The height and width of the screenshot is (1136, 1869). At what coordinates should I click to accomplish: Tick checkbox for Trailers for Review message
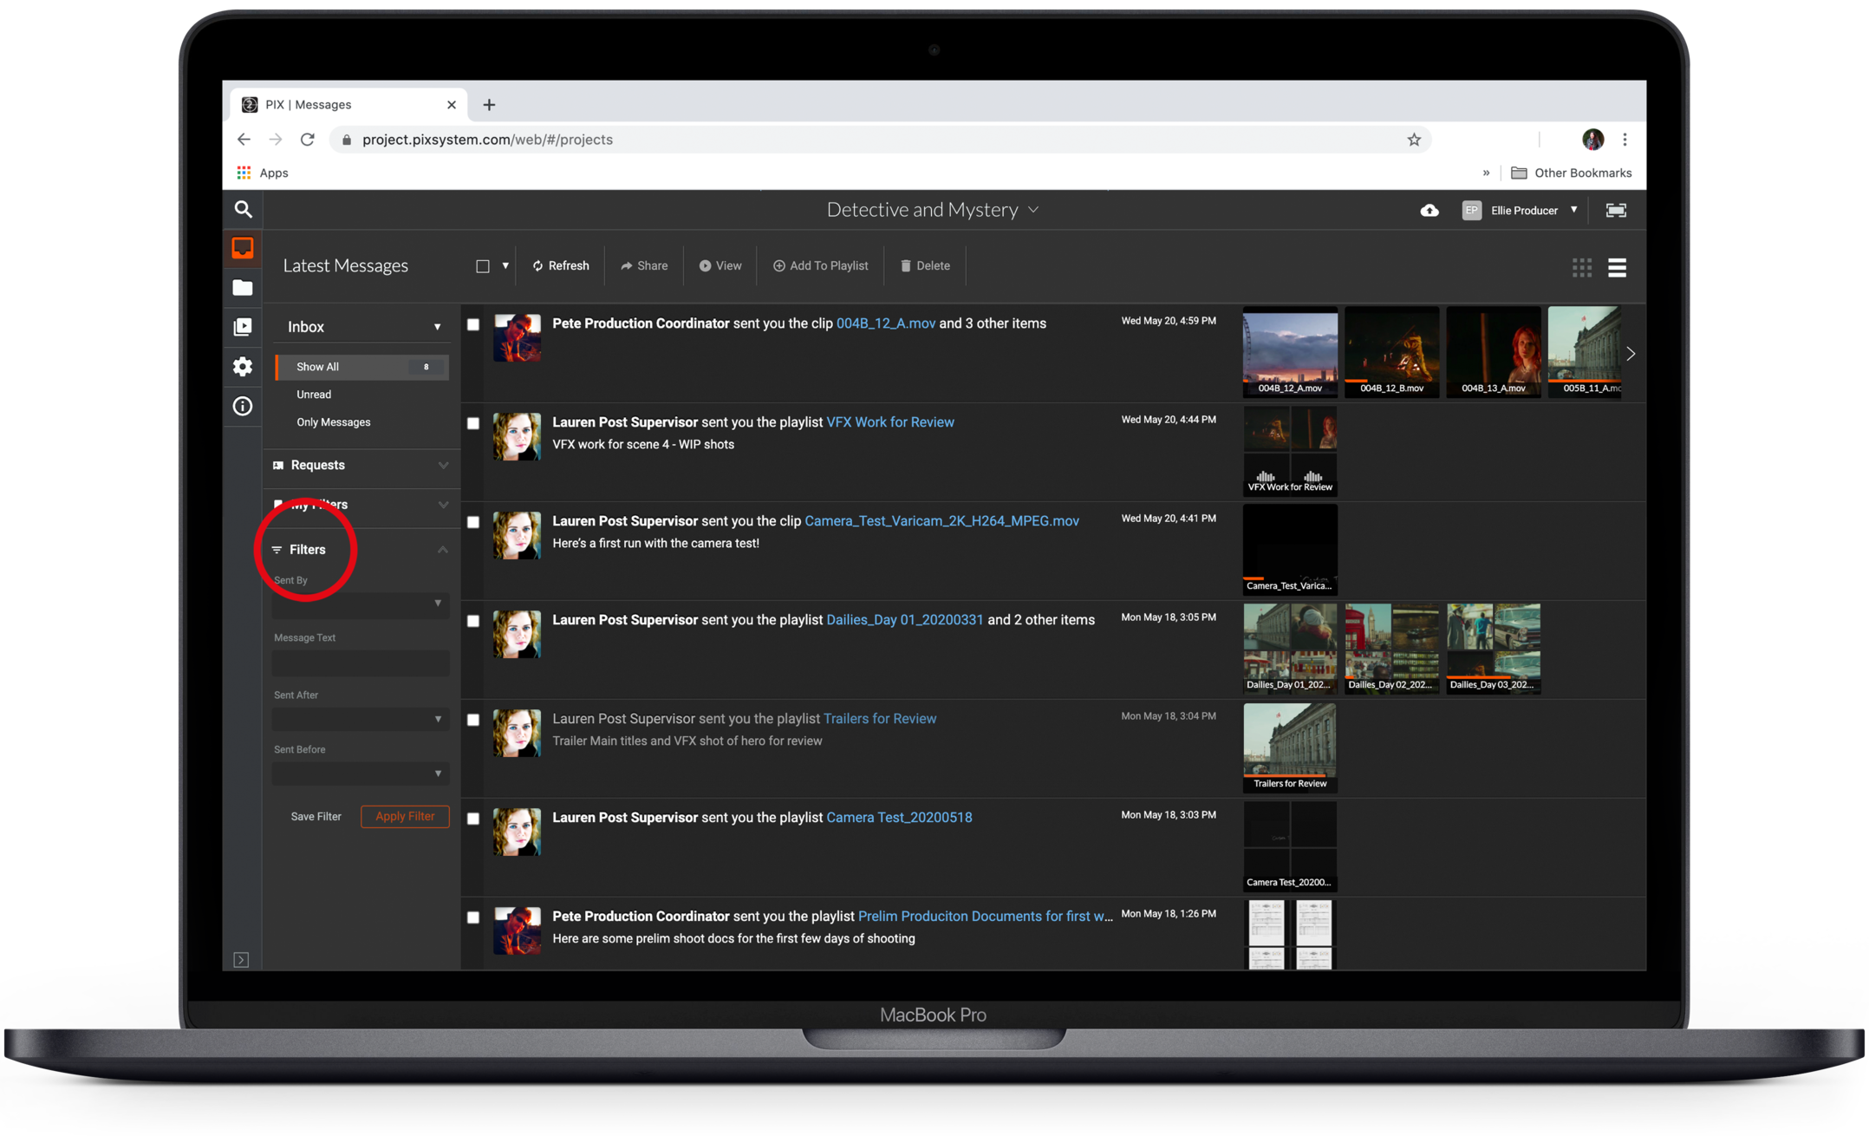473,720
